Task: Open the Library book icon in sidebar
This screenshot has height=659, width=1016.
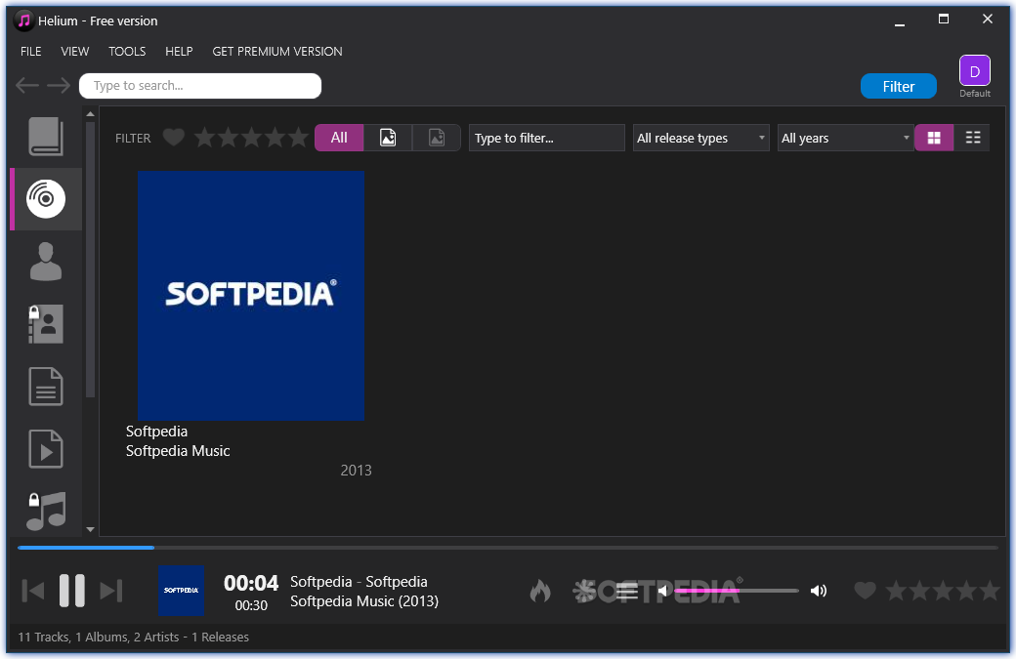Action: [46, 136]
